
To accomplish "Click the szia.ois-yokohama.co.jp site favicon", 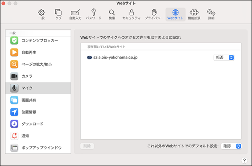I will pyautogui.click(x=90, y=58).
